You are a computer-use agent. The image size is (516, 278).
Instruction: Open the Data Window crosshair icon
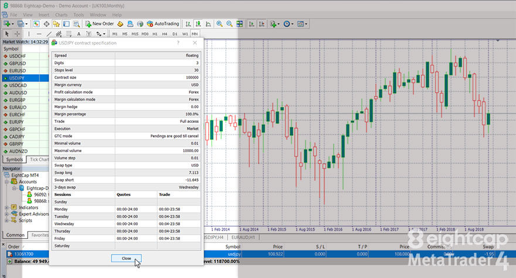pyautogui.click(x=46, y=23)
